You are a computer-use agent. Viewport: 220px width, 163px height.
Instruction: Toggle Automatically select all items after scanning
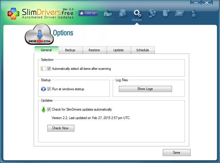49,69
